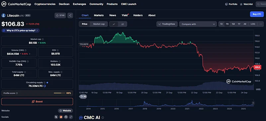Click the historical range slider pause handle
Screen dimensions: 266x121
[253, 103]
